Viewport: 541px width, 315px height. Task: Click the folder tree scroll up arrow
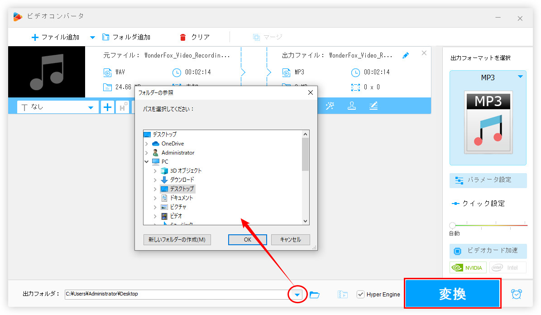click(x=305, y=134)
